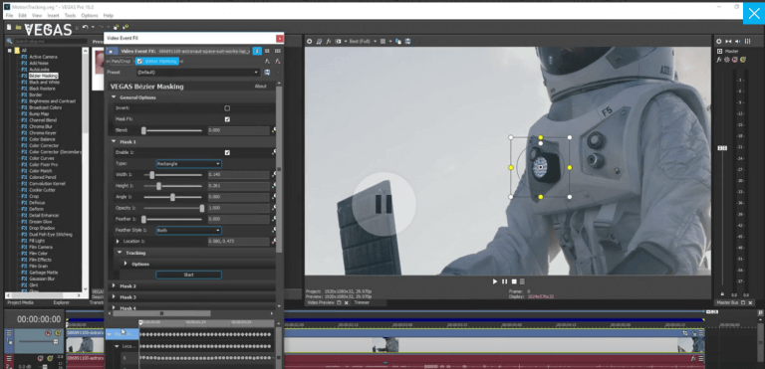This screenshot has height=369, width=765.
Task: Expand the Mask 3 section
Action: [x=114, y=296]
